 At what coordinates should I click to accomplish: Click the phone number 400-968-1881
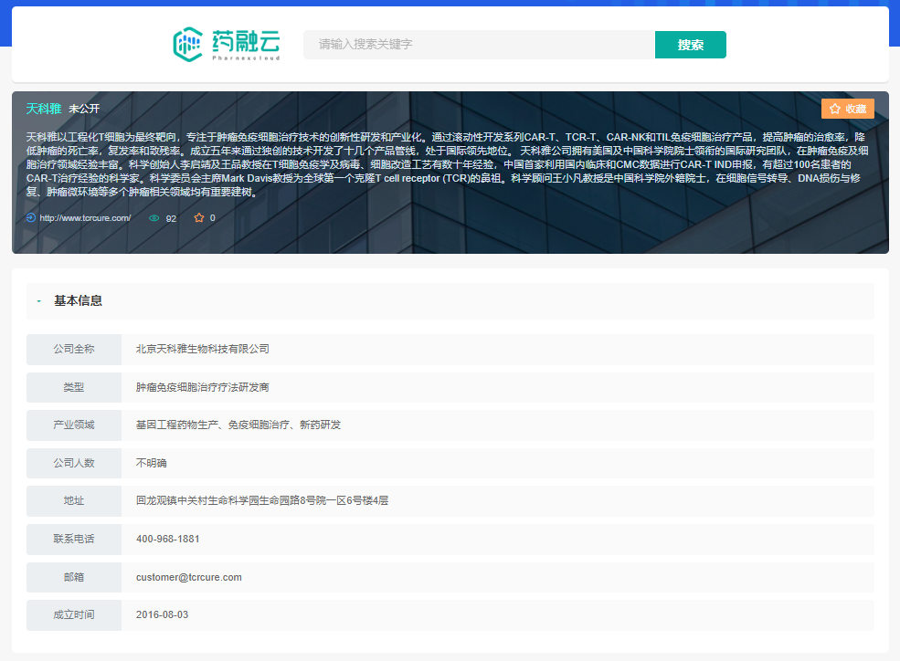pyautogui.click(x=167, y=539)
